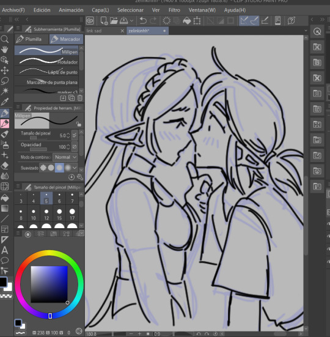Open Subherramienta panel menu
Viewport: 330px width, 337px height.
click(18, 28)
